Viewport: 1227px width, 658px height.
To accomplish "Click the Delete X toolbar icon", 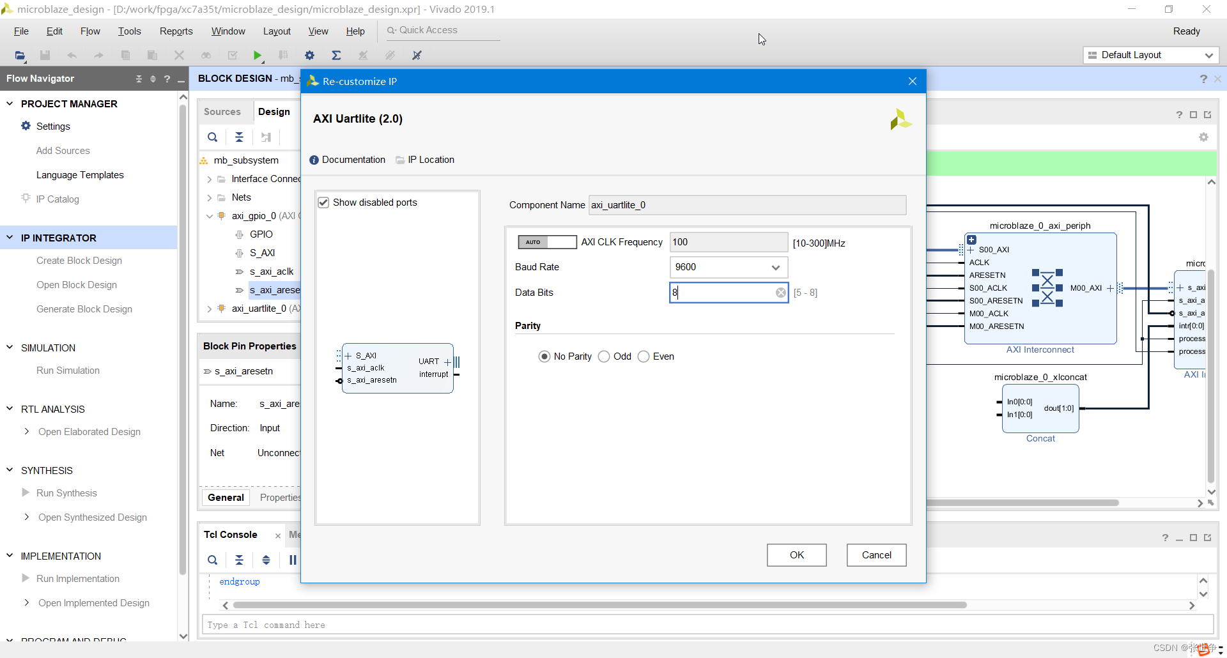I will pyautogui.click(x=179, y=56).
